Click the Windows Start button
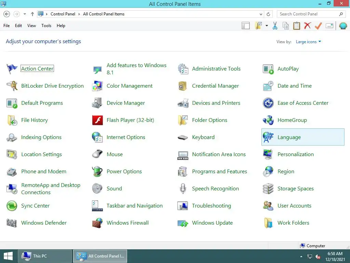350x263 pixels. (8, 256)
